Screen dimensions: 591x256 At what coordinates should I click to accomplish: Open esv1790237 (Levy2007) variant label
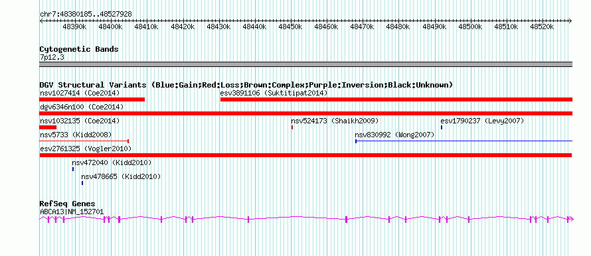pyautogui.click(x=482, y=121)
